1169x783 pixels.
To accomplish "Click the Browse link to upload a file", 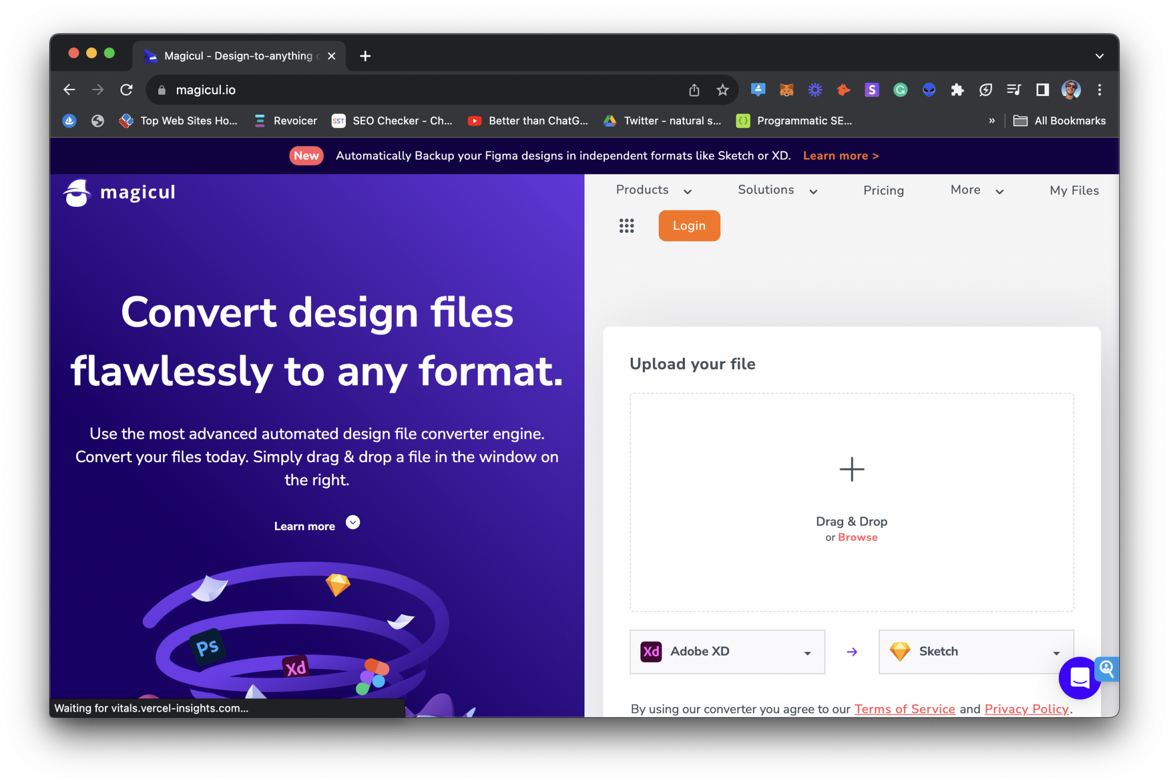I will pyautogui.click(x=858, y=537).
